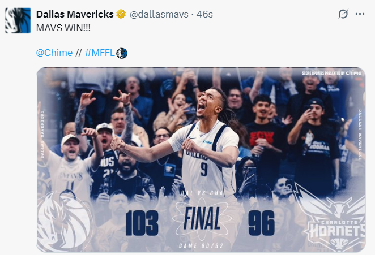Screen dimensions: 375x255
Task: Click the Mavericks hashflag emoji after #MFFL
Action: click(x=122, y=53)
